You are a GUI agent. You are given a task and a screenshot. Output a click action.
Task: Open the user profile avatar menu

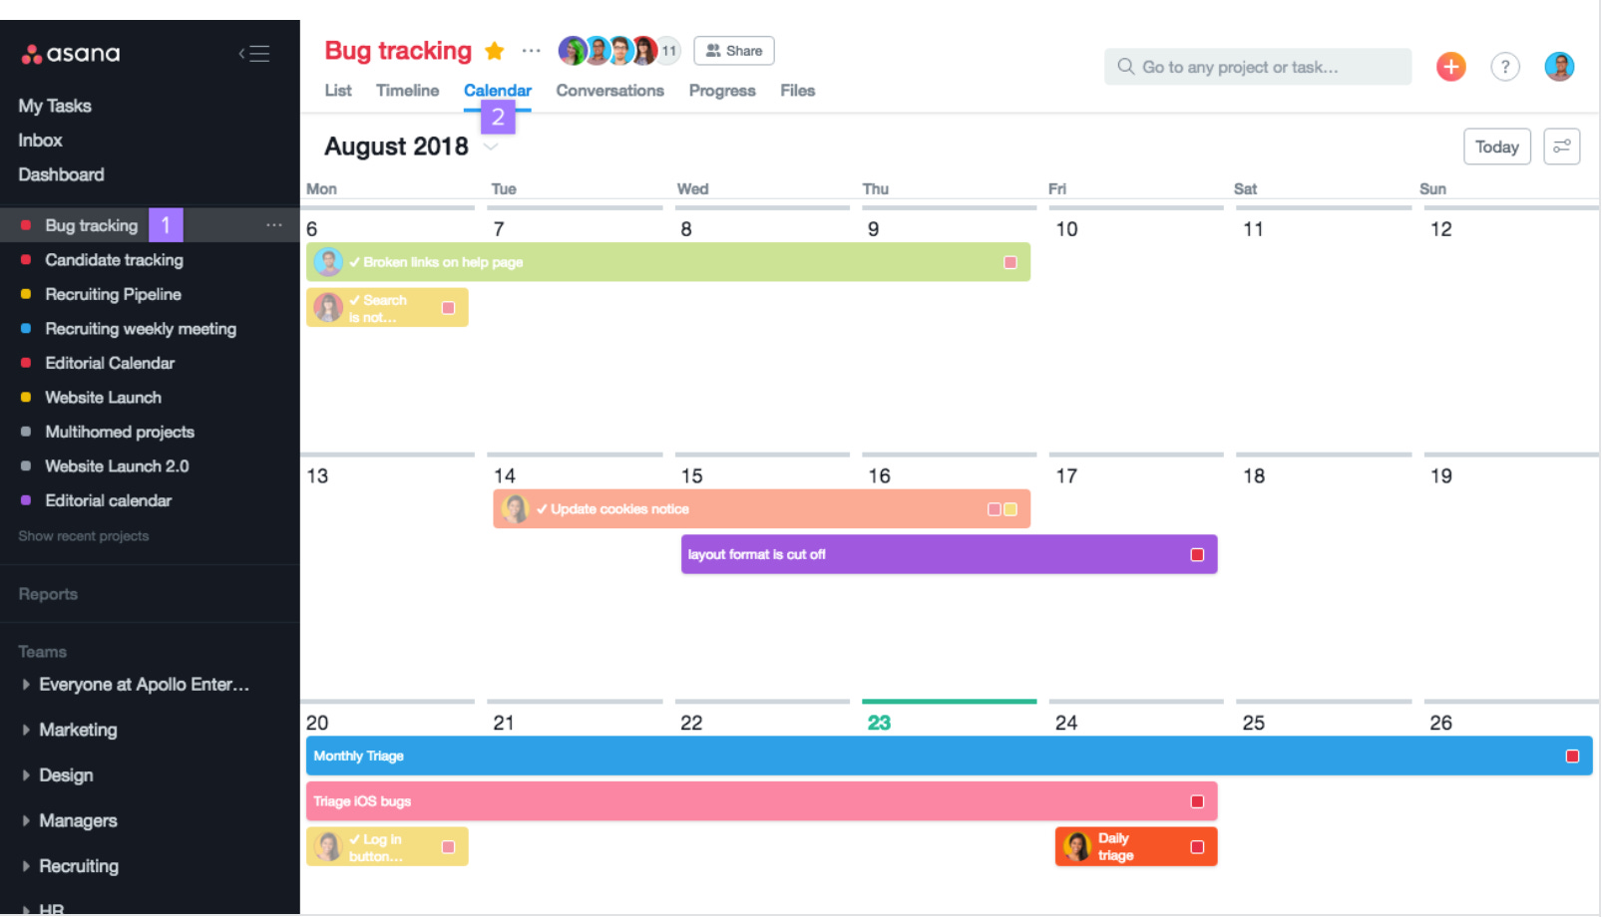[1559, 67]
